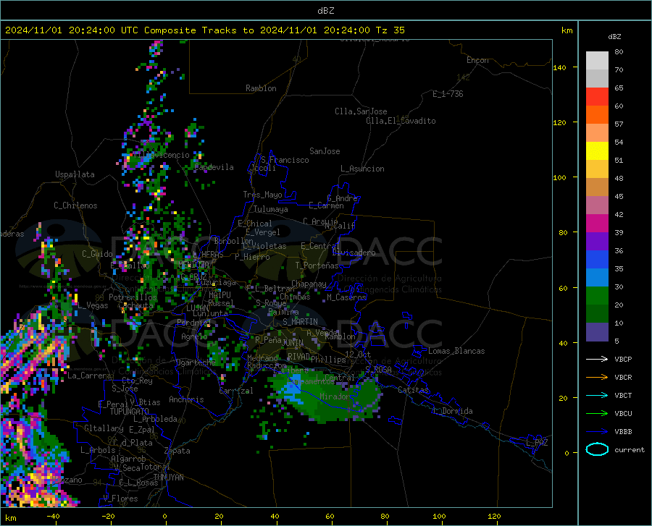652x526 pixels.
Task: Click the Carrizal map label
Action: tap(236, 391)
